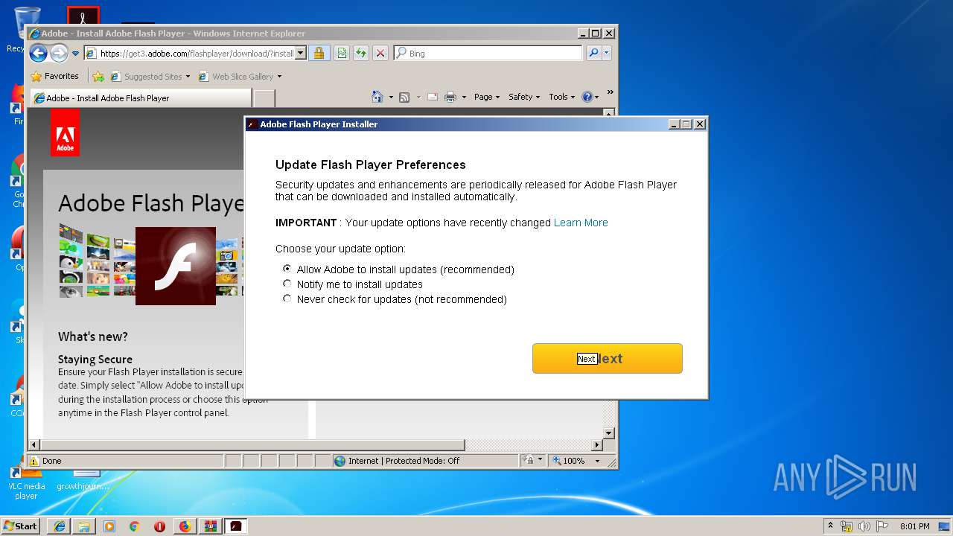Click the security lock icon in IE

tap(319, 53)
